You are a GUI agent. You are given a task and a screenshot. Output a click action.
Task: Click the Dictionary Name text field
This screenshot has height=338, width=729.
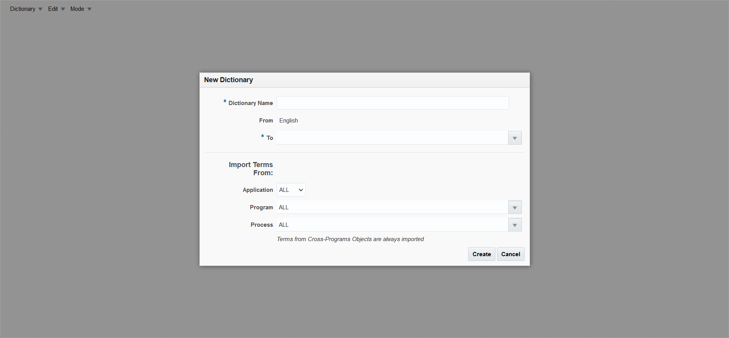(x=392, y=103)
